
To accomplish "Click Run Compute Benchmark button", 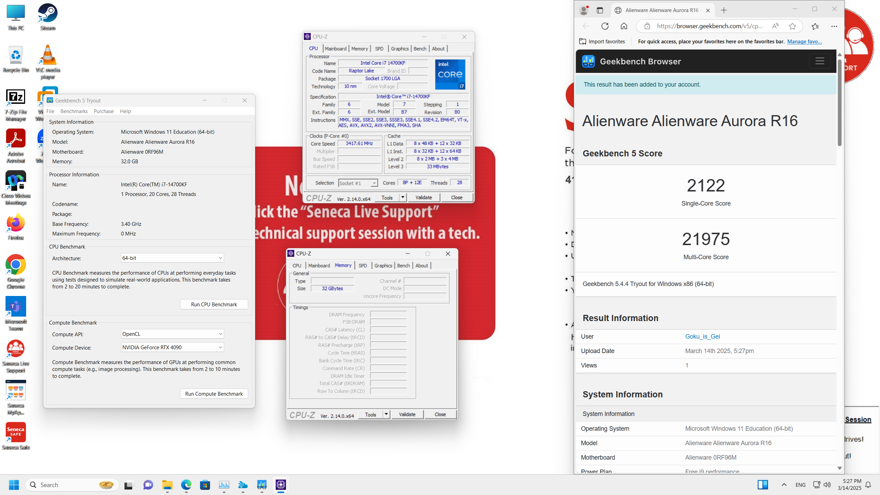I will pos(214,394).
